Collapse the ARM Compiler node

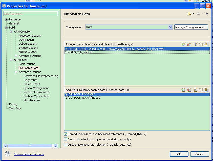coord(11,32)
